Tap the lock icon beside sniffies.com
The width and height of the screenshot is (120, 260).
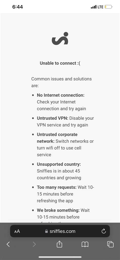(47, 231)
